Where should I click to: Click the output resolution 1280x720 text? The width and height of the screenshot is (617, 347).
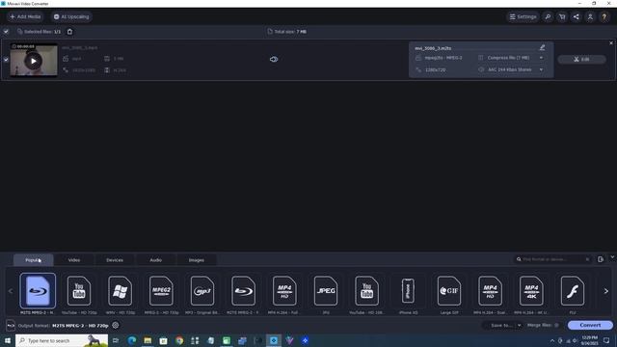tap(435, 69)
